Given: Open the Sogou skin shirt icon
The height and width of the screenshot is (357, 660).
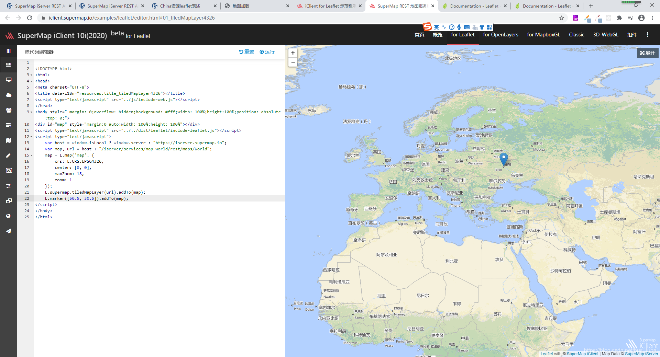Looking at the screenshot, I should (482, 27).
